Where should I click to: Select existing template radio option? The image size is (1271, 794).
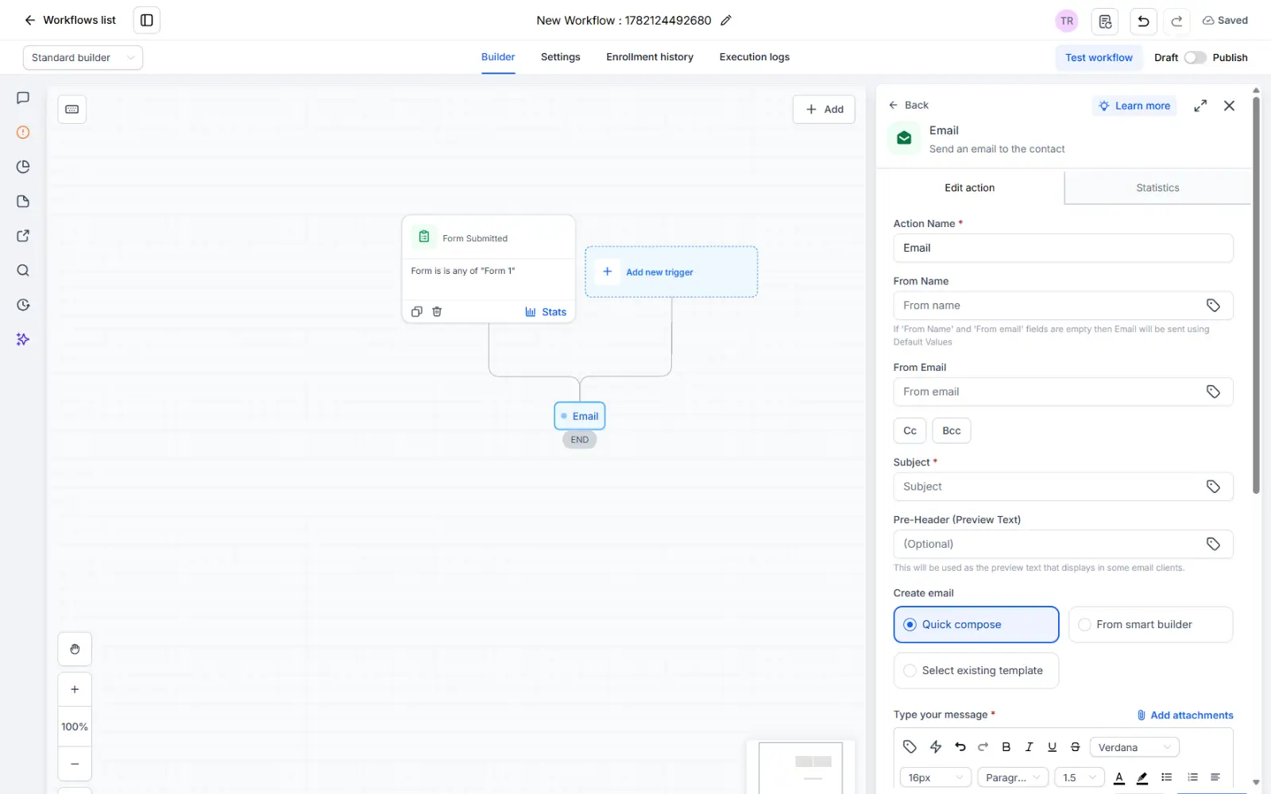[x=976, y=671]
